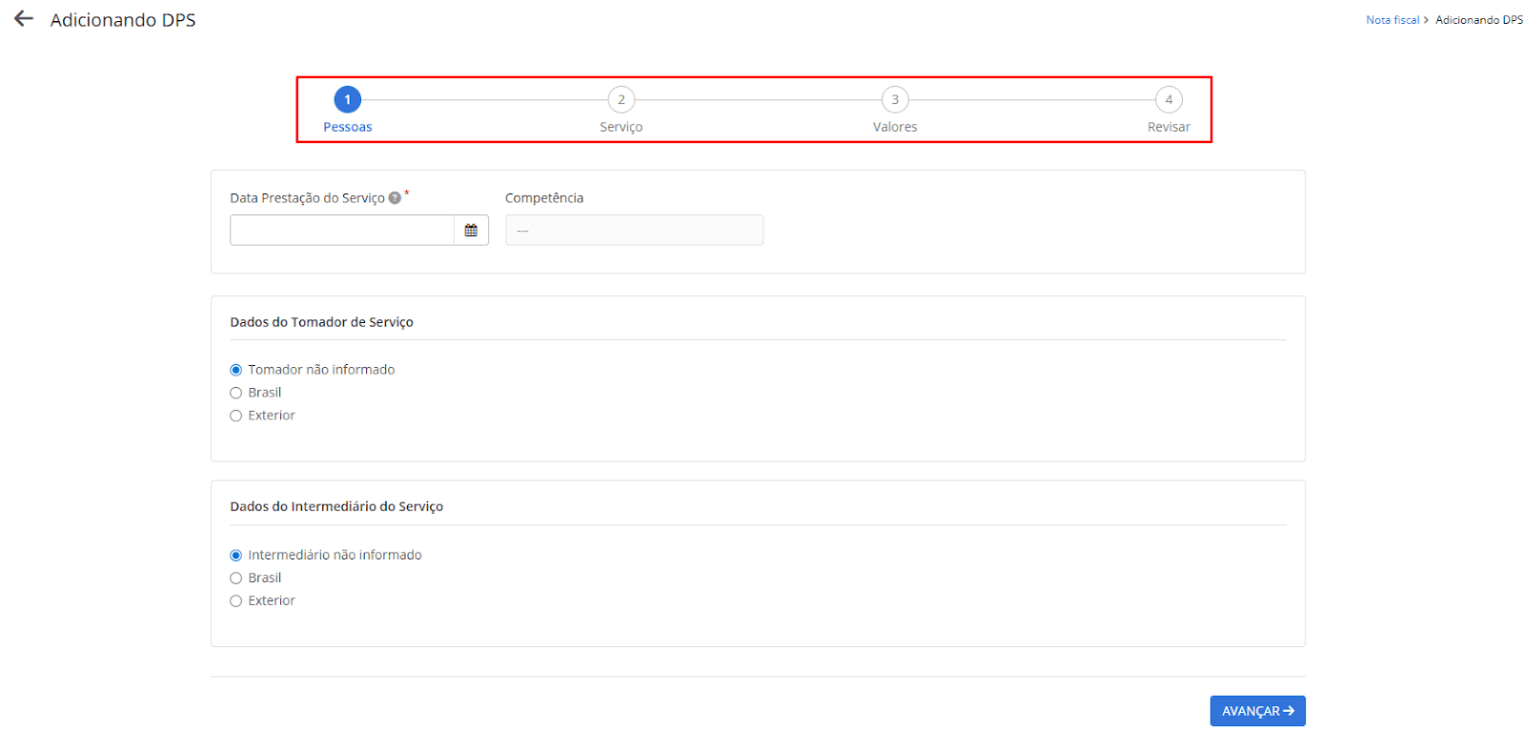The height and width of the screenshot is (731, 1525).
Task: Choose Brasil for Intermediário do Serviço
Action: (x=236, y=579)
